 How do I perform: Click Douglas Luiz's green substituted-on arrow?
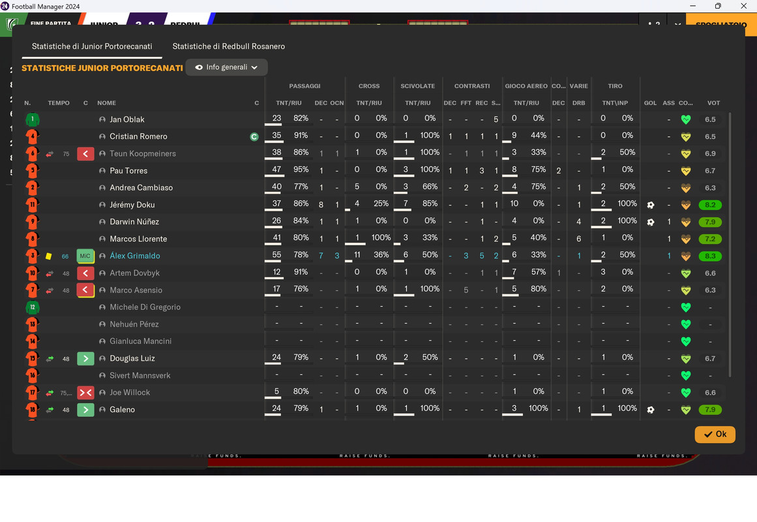pyautogui.click(x=85, y=359)
